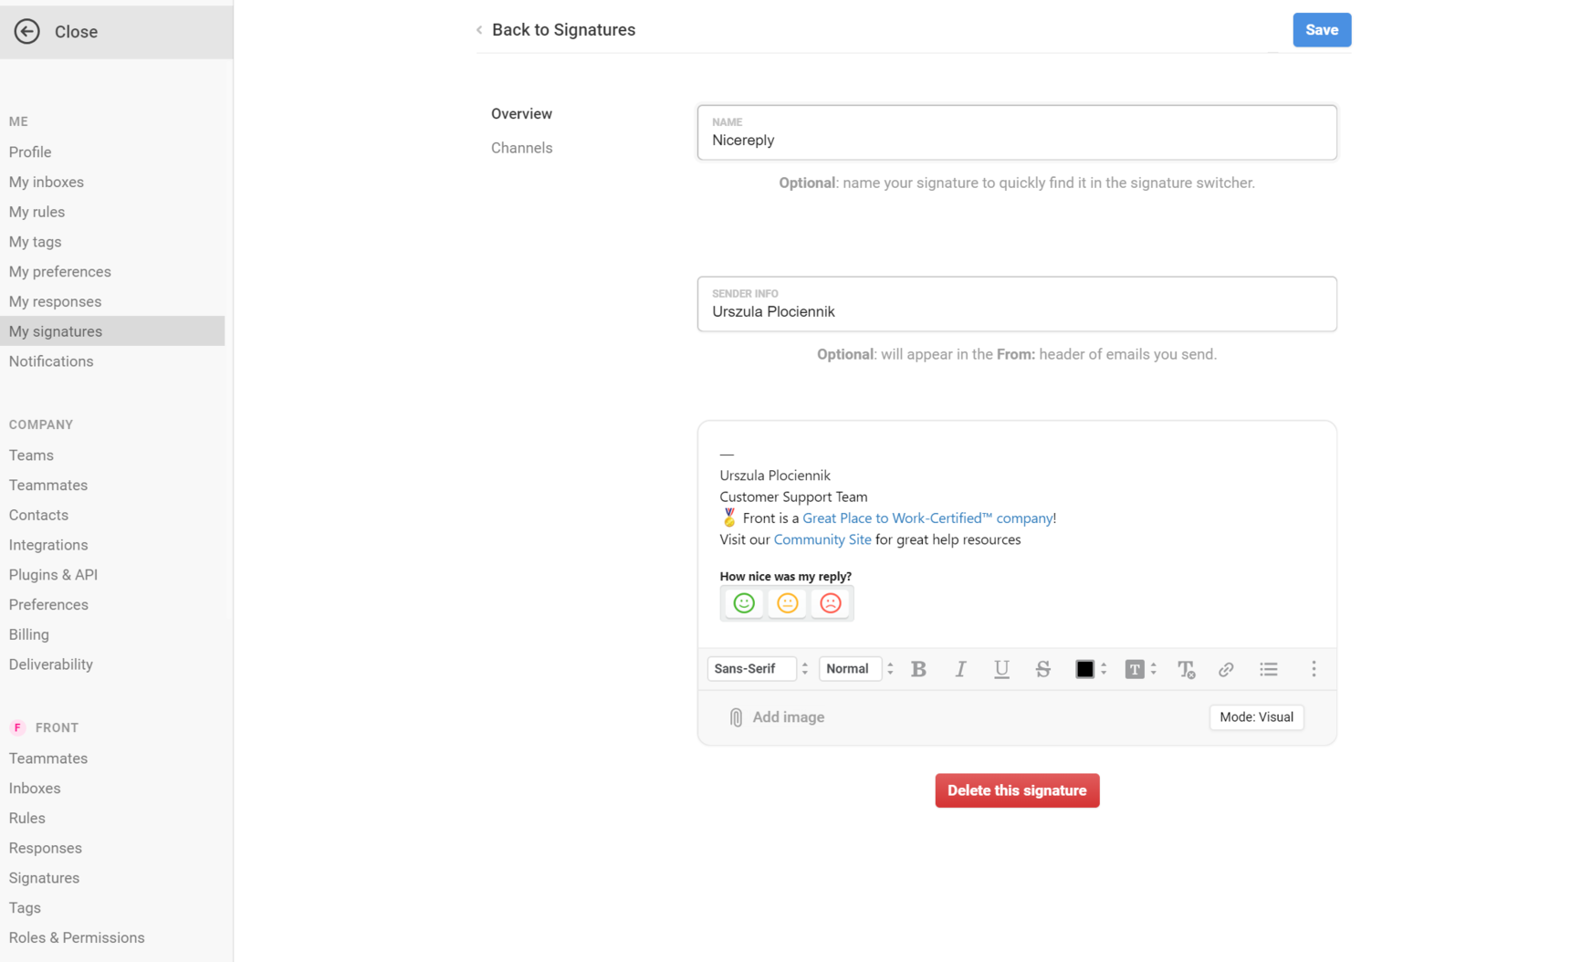Click Delete this signature button

[x=1017, y=790]
